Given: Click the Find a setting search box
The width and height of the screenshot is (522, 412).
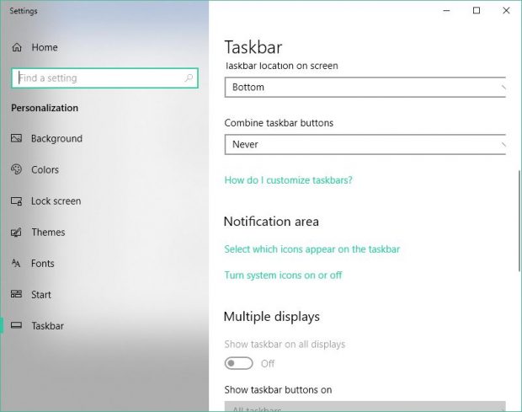Looking at the screenshot, I should [97, 78].
